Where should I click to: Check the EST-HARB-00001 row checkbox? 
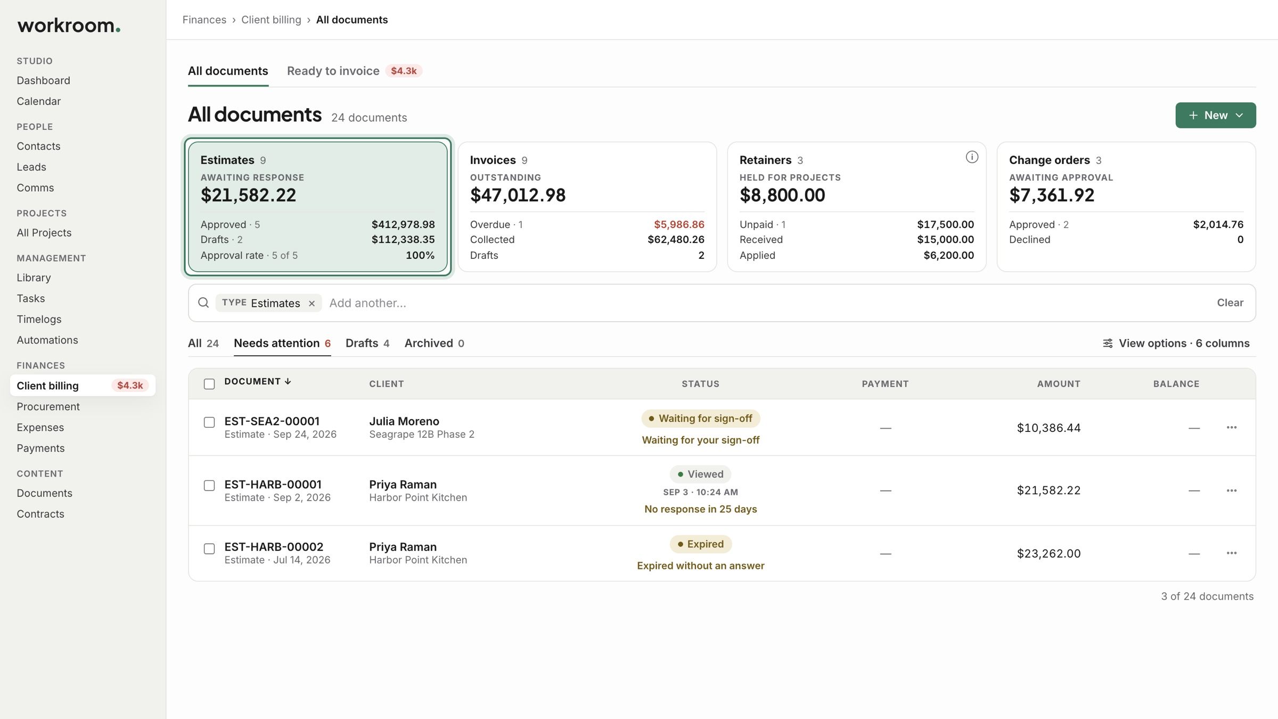pos(209,486)
